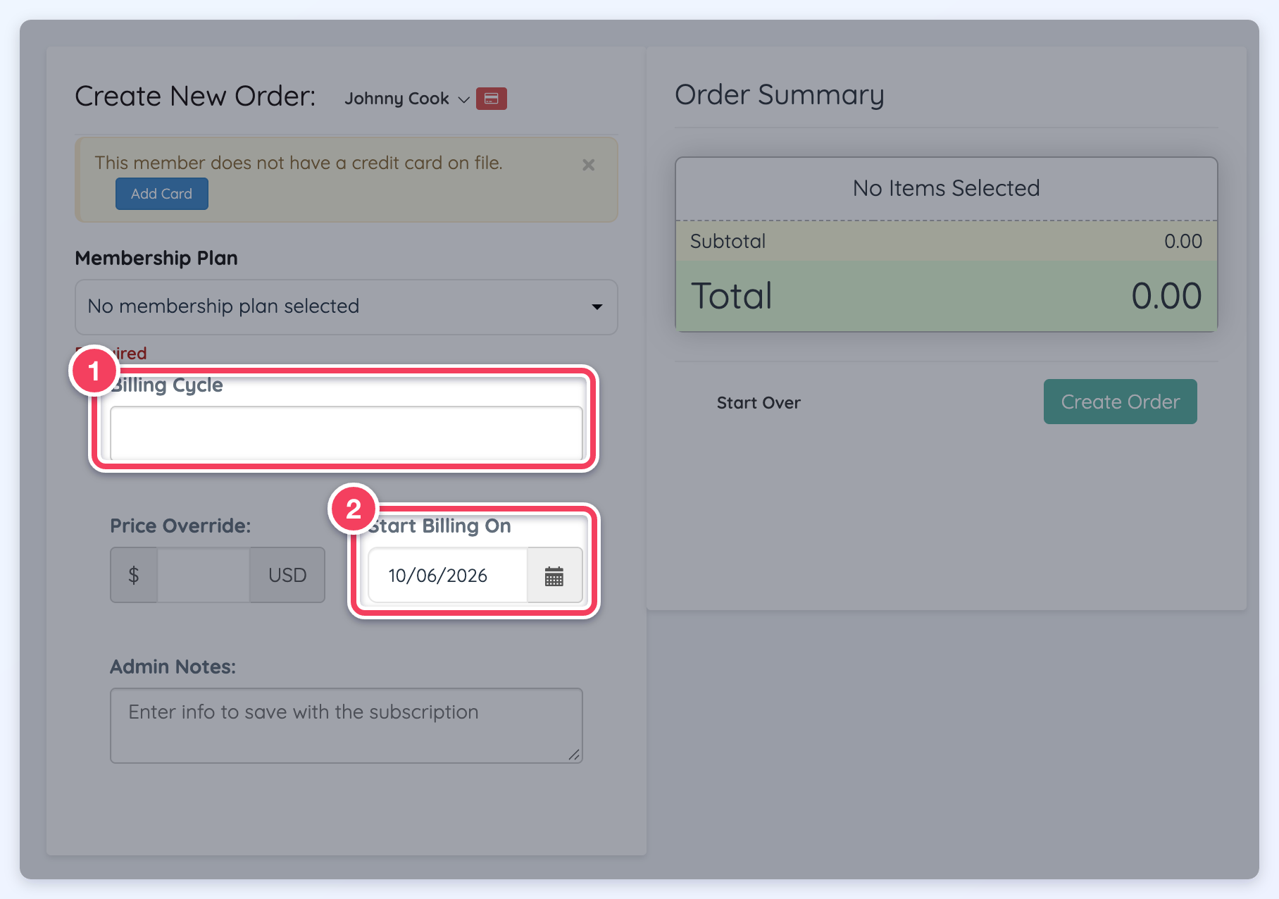Click the red credit card icon

pyautogui.click(x=492, y=99)
